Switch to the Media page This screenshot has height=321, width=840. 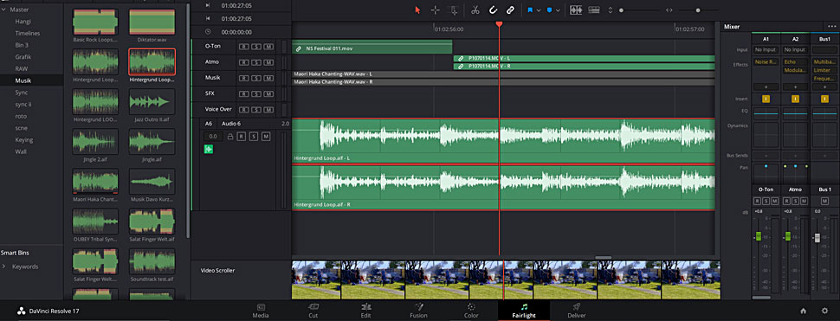(261, 311)
